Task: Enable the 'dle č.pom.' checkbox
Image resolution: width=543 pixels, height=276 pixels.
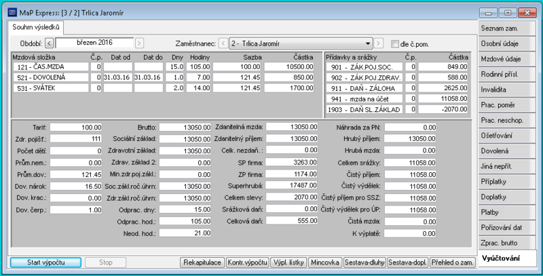Action: tap(394, 44)
